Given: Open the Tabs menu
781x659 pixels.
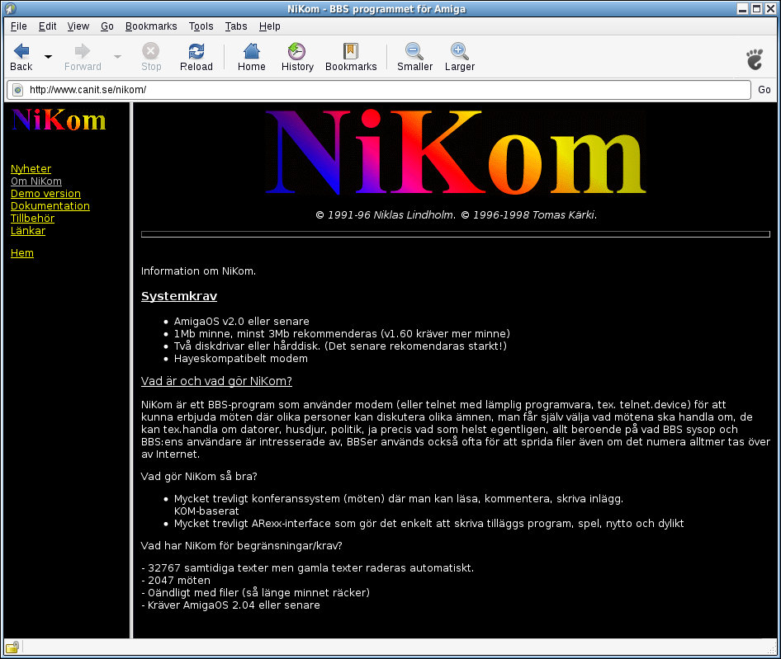Looking at the screenshot, I should pos(236,26).
